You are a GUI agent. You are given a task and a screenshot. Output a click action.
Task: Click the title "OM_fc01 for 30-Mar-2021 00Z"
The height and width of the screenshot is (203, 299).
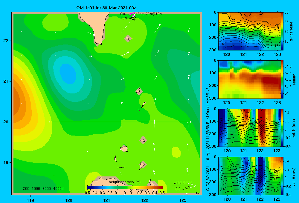[106, 8]
